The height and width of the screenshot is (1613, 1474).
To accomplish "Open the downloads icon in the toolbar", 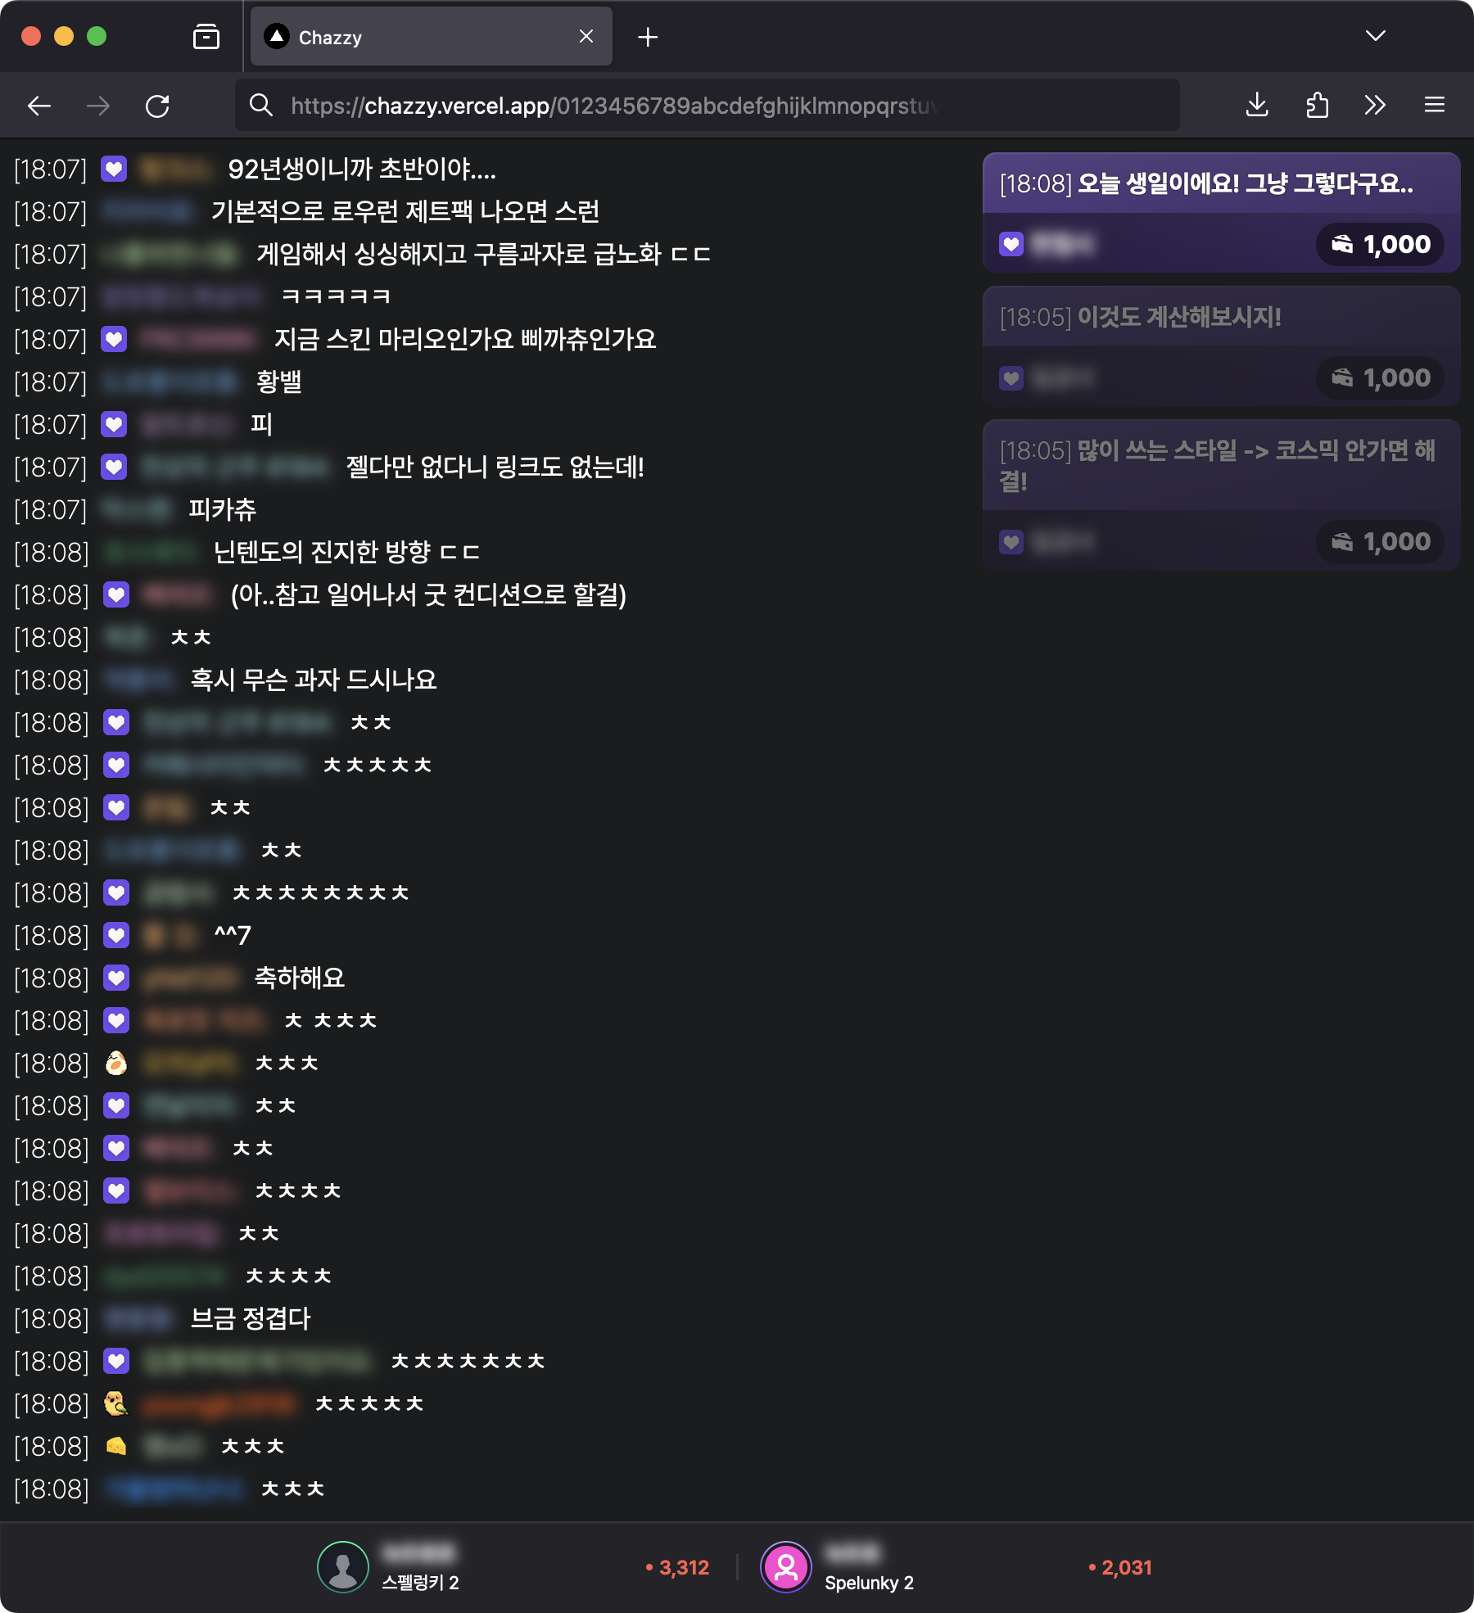I will [x=1257, y=105].
